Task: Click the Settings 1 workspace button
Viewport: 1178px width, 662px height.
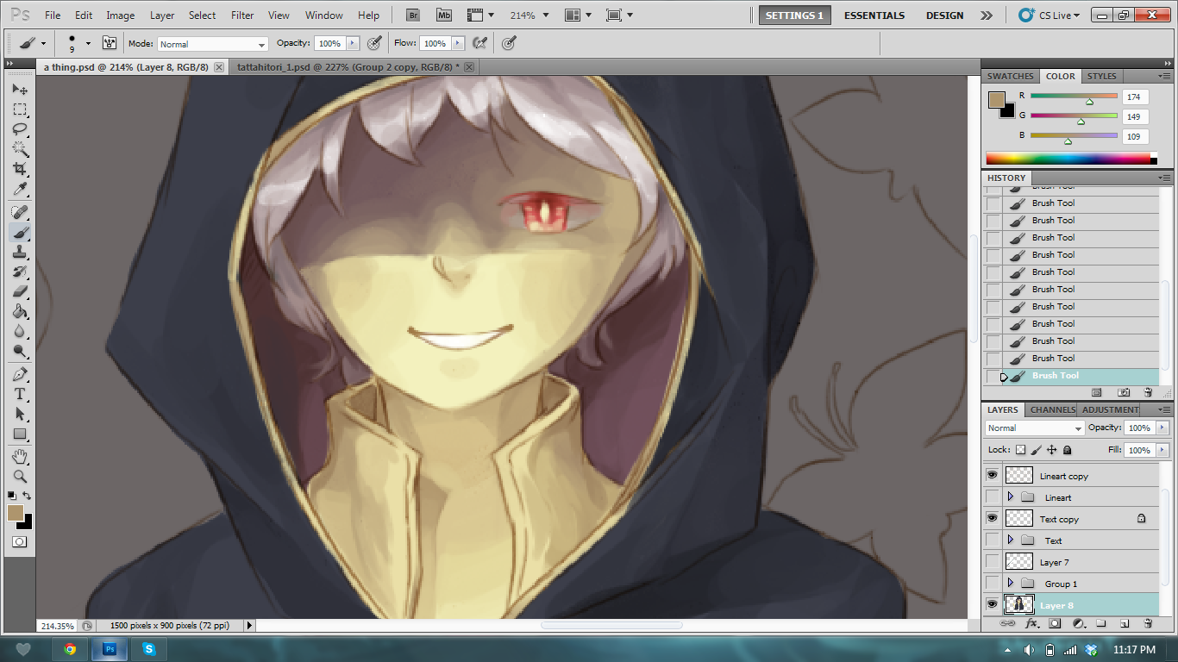Action: [794, 16]
